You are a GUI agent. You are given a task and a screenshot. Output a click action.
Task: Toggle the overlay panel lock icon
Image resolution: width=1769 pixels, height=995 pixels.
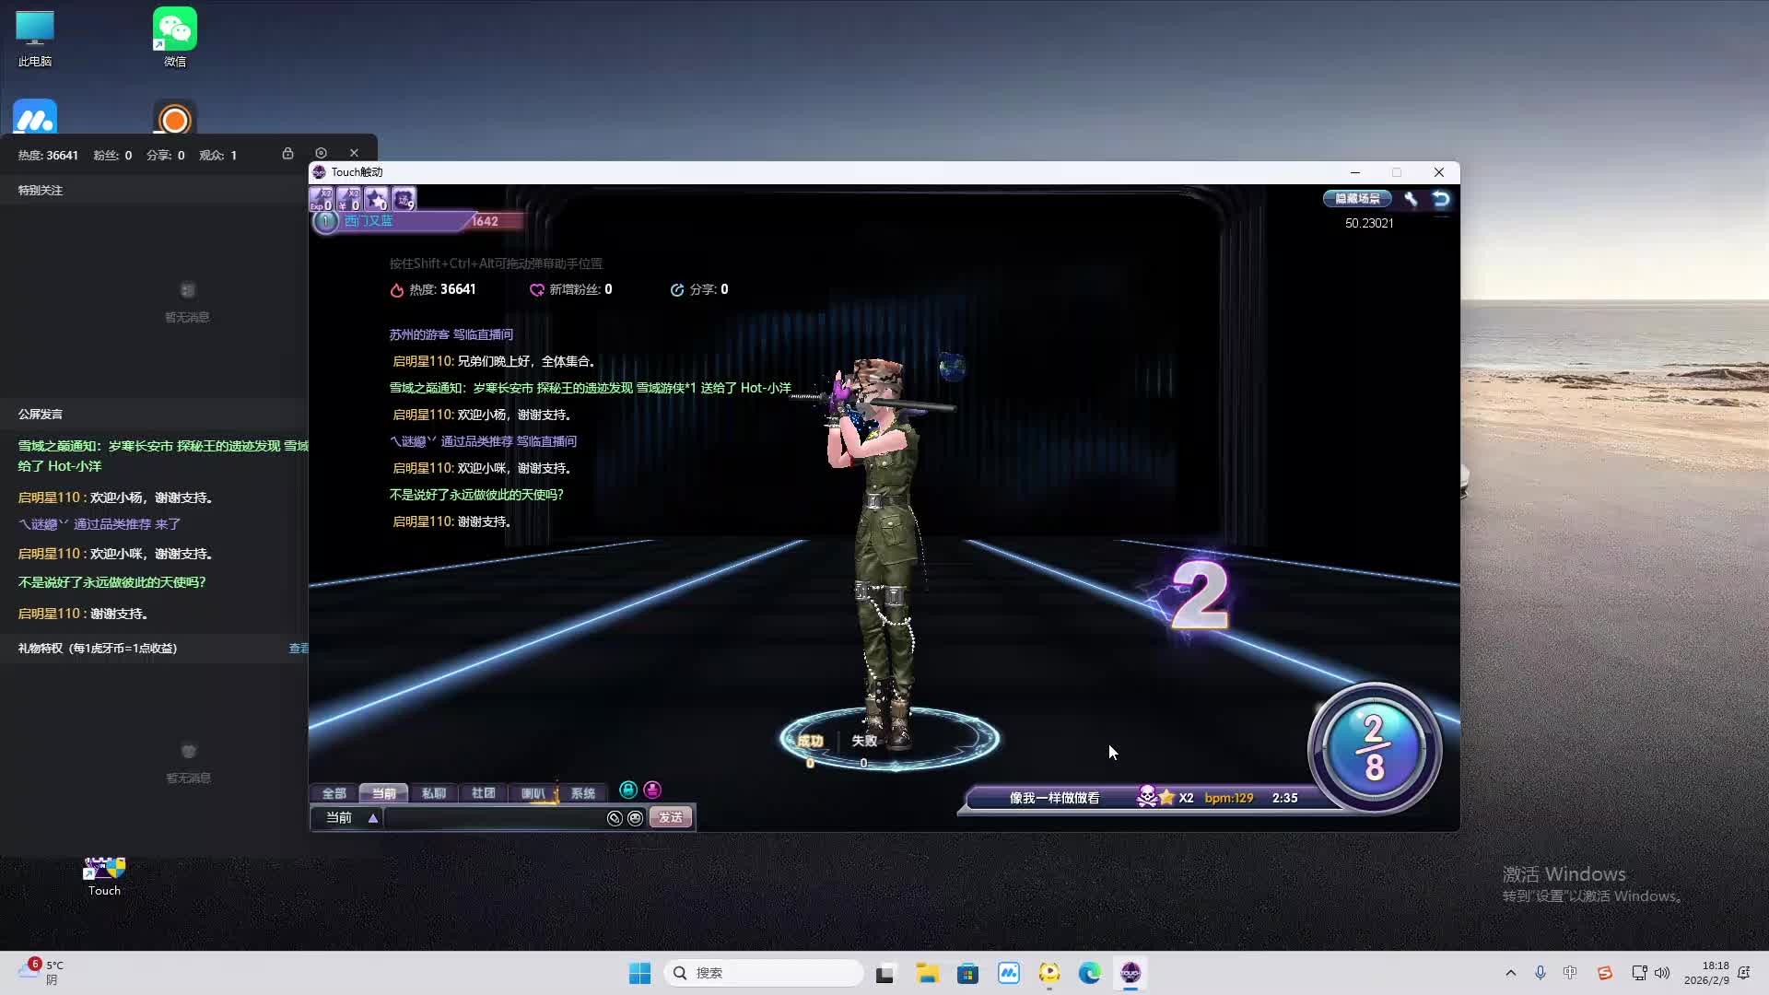pos(287,154)
